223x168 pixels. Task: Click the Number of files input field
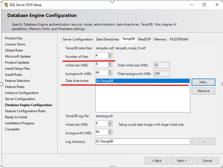(102, 56)
